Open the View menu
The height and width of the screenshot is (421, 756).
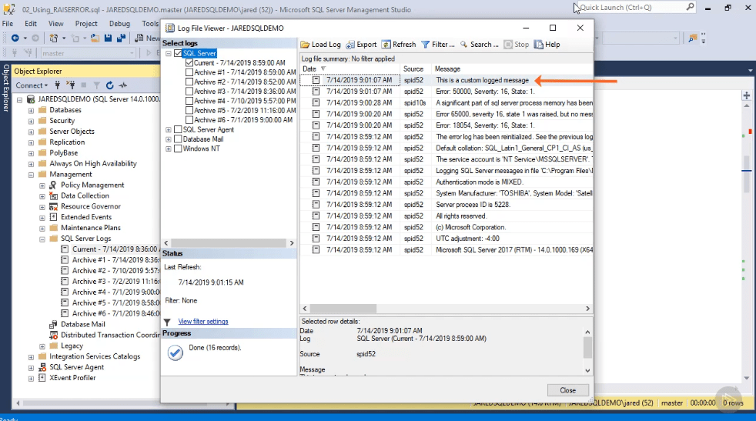click(x=55, y=23)
